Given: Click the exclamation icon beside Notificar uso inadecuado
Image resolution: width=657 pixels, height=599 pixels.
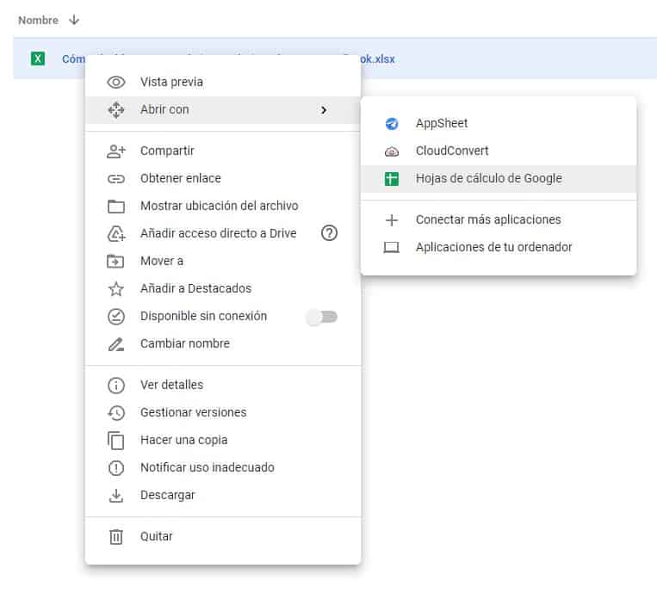Looking at the screenshot, I should 116,468.
